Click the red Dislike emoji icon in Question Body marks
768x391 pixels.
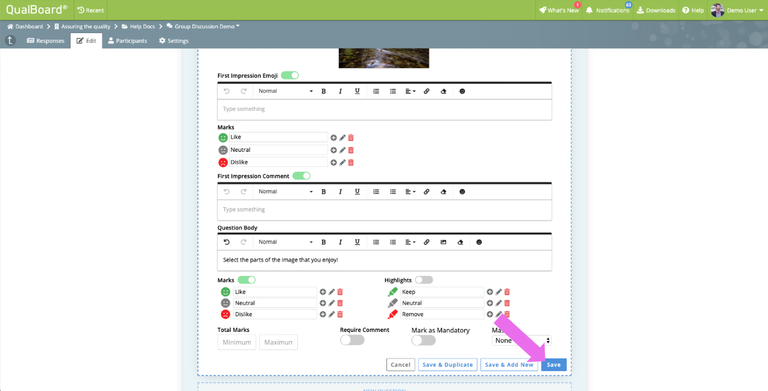click(225, 314)
